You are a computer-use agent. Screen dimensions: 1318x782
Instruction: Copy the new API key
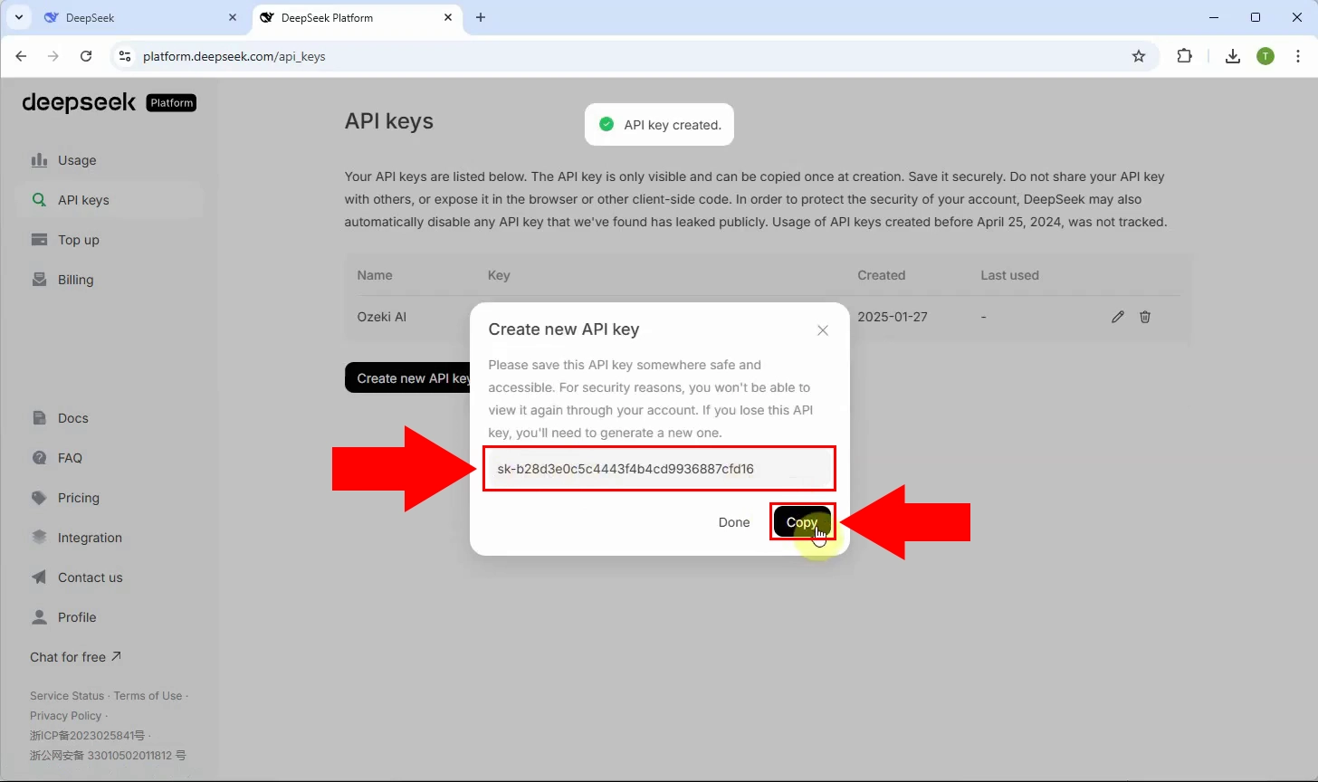pos(802,522)
